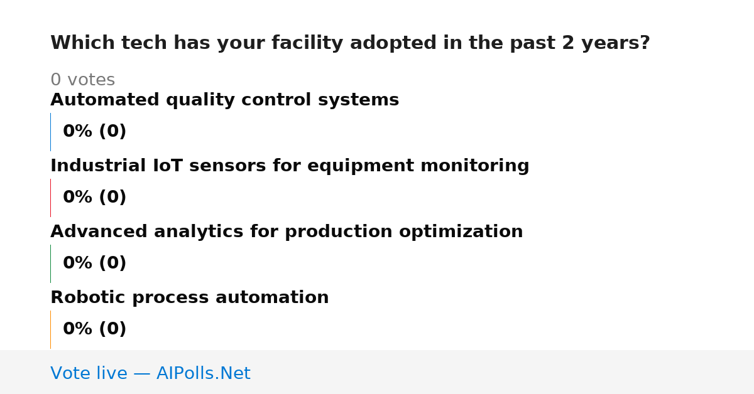Click 0% (0) result under Industrial IoT sensors
Viewport: 754px width, 394px height.
tap(94, 198)
